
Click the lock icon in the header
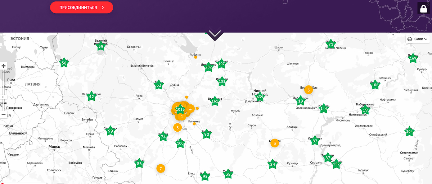(424, 9)
